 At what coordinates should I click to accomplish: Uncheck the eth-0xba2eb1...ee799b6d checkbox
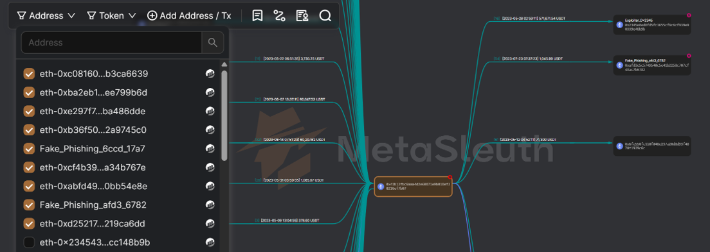(29, 92)
